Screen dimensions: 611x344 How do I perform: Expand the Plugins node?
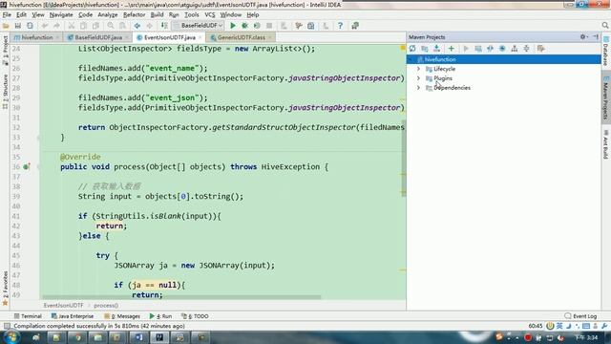418,78
